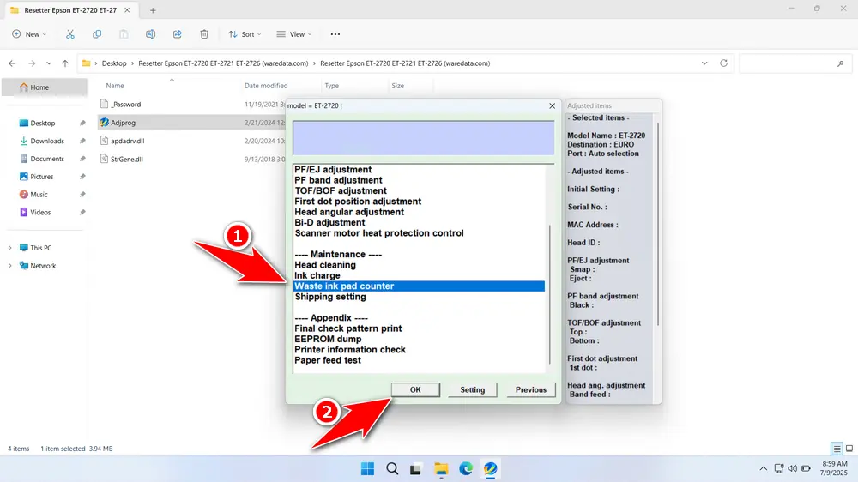Select Shipping setting in list
This screenshot has height=482, width=858.
330,297
